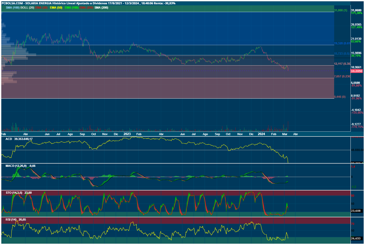Viewport: 365px width, 245px height.
Task: Click the 2023 year label on time axis
Action: tap(127, 134)
